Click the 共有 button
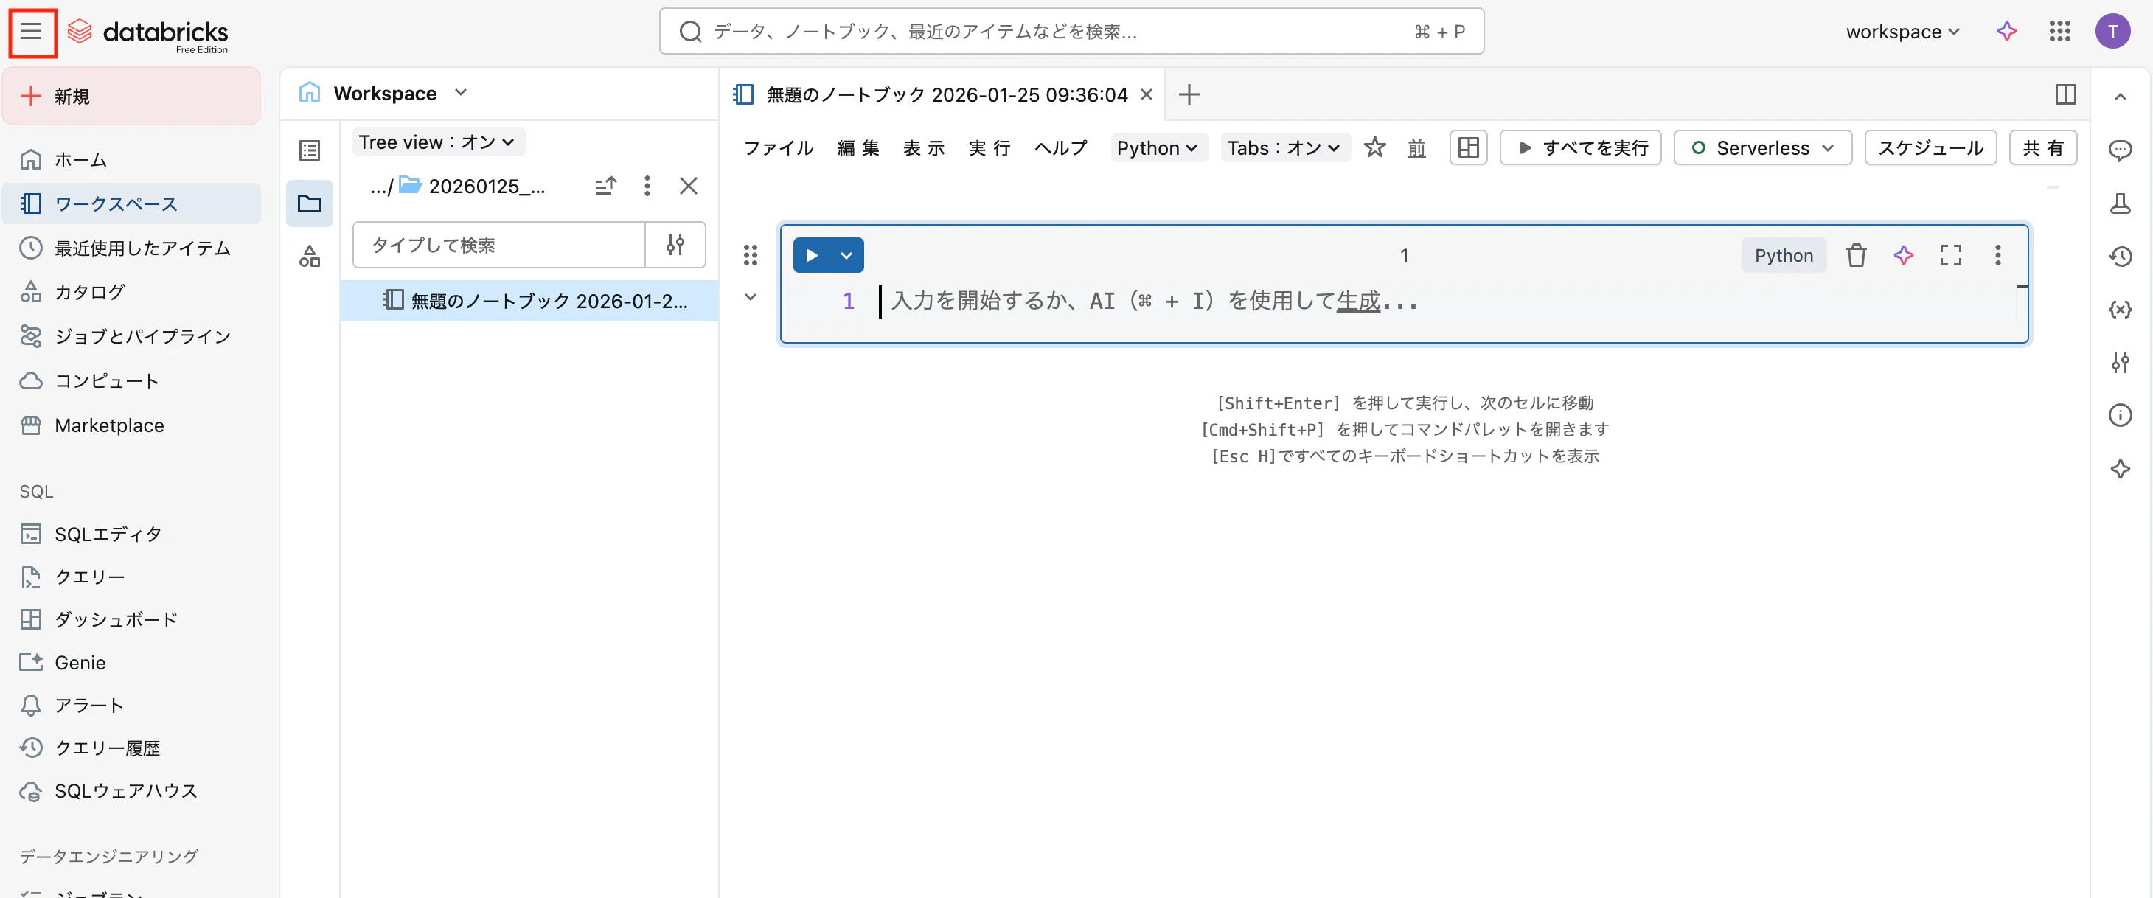The height and width of the screenshot is (898, 2153). coord(2042,148)
